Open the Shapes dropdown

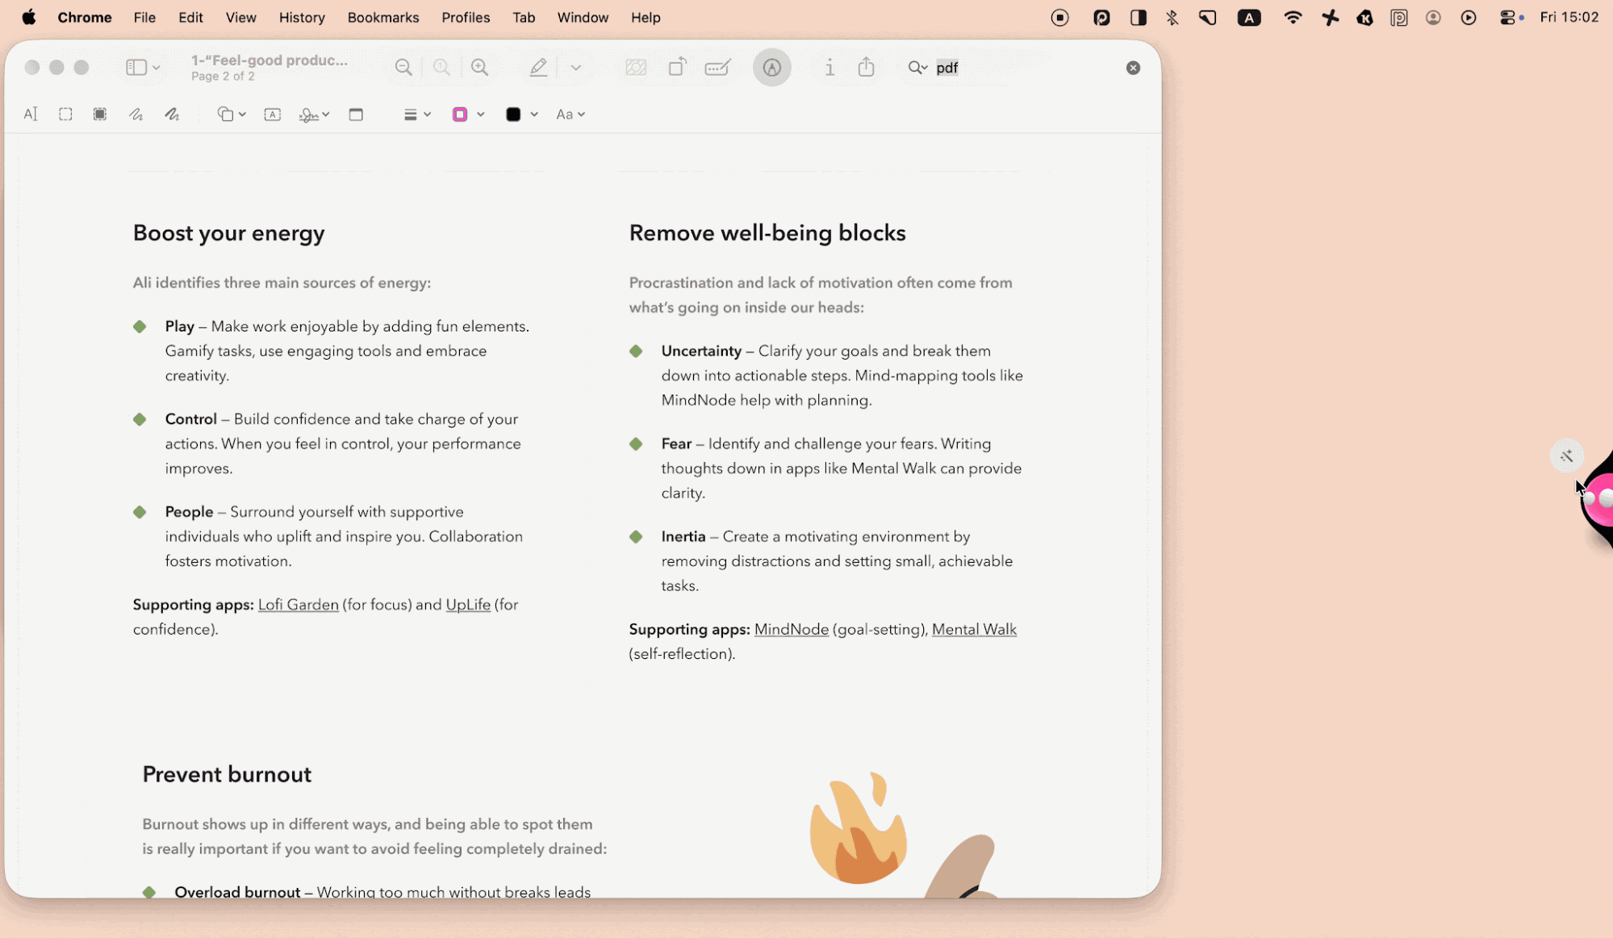pos(232,115)
